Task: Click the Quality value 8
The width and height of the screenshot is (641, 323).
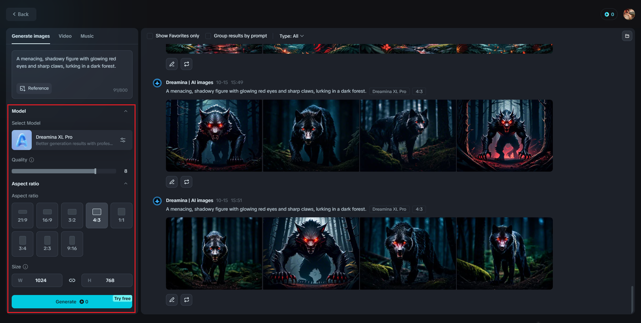Action: click(x=126, y=171)
